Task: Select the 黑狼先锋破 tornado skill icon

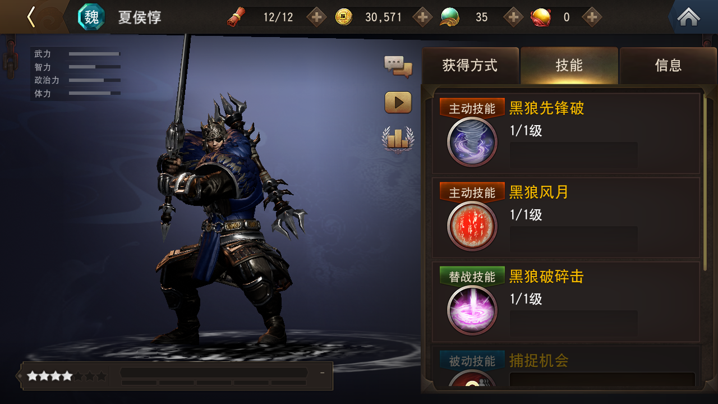Action: 472,142
